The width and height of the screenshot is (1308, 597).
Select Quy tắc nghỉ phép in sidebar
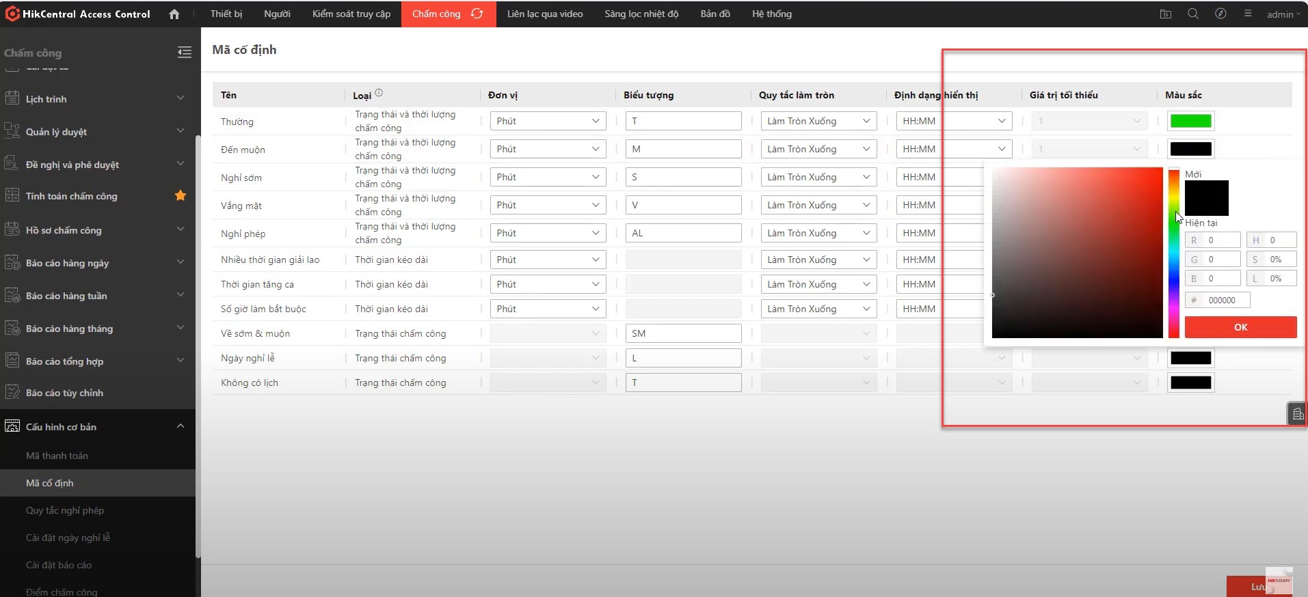[65, 510]
